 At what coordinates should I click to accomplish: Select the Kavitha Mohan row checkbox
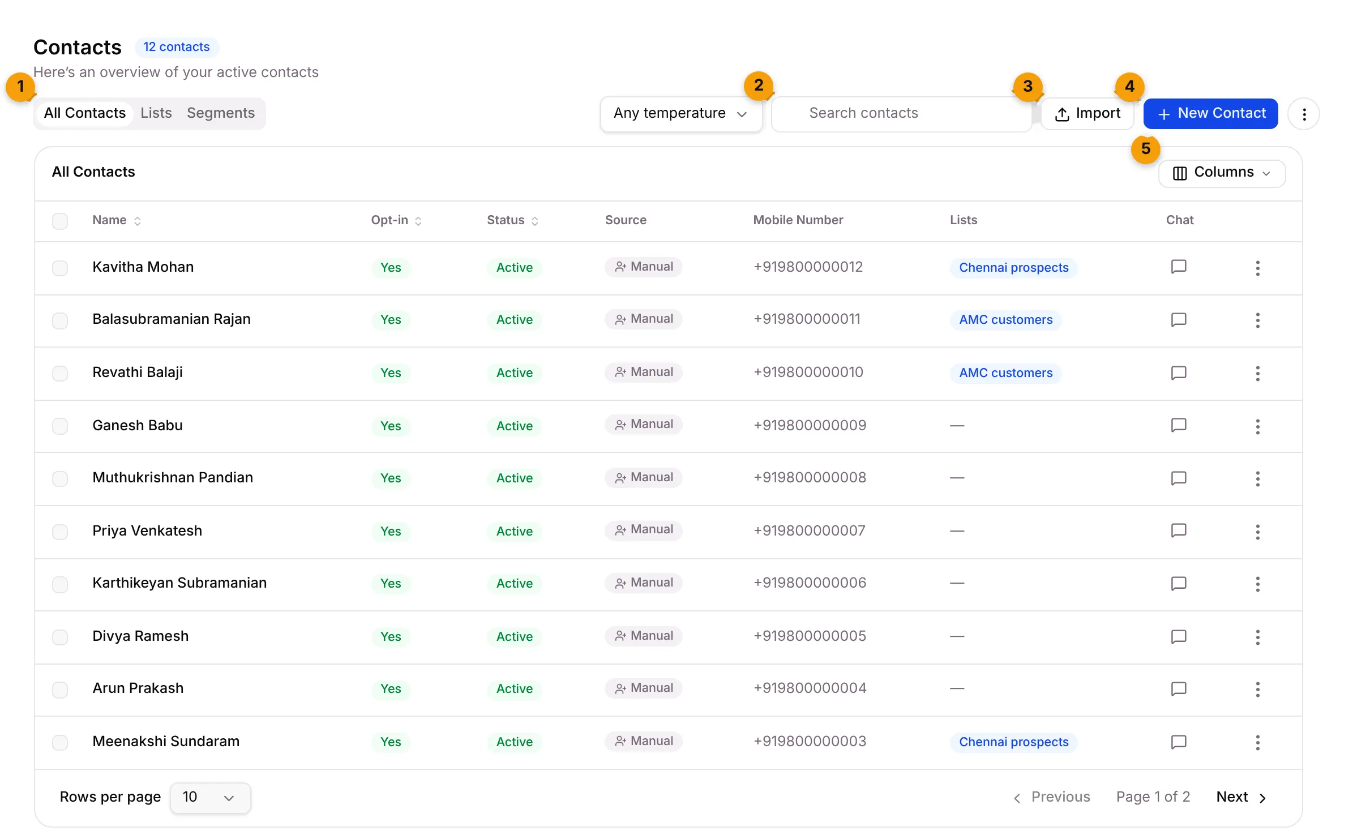coord(60,268)
